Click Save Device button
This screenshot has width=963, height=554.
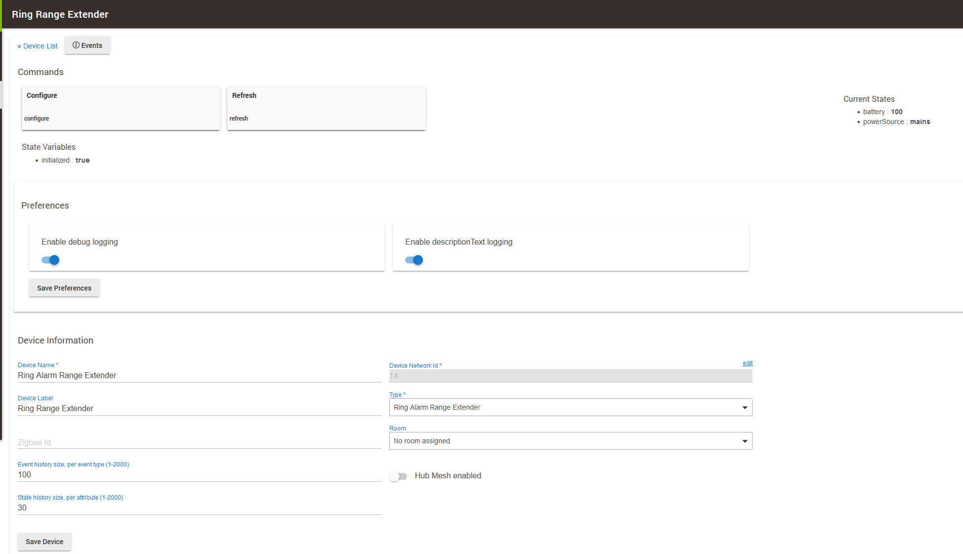pos(44,542)
